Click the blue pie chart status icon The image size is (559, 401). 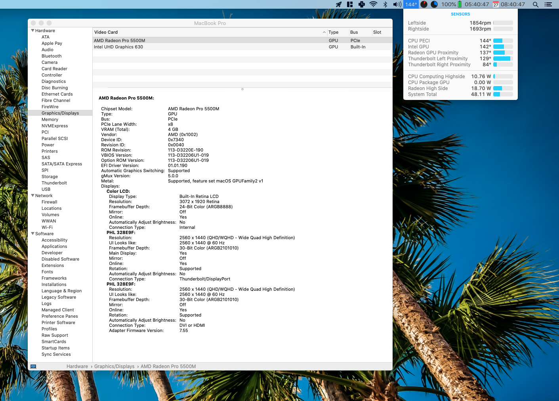click(x=434, y=4)
